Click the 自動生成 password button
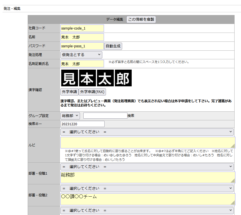 pos(113,46)
